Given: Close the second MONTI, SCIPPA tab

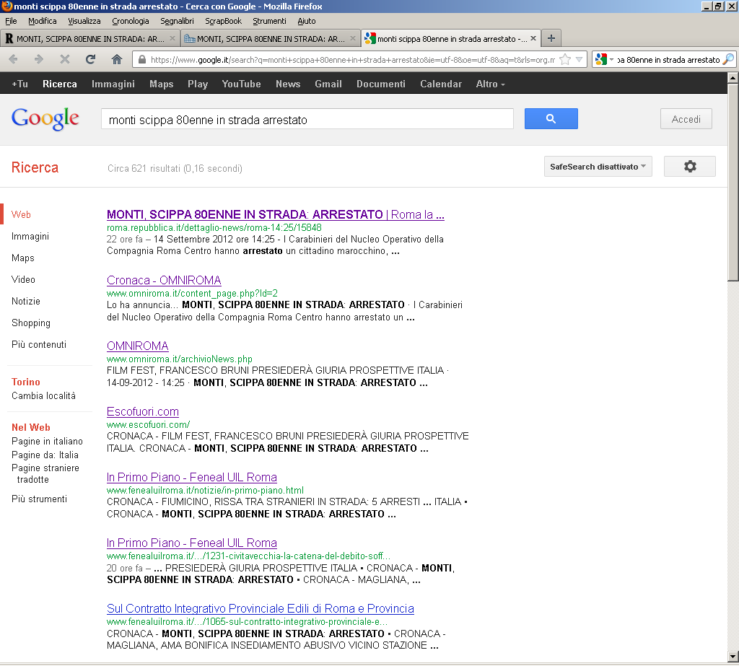Looking at the screenshot, I should [x=352, y=38].
